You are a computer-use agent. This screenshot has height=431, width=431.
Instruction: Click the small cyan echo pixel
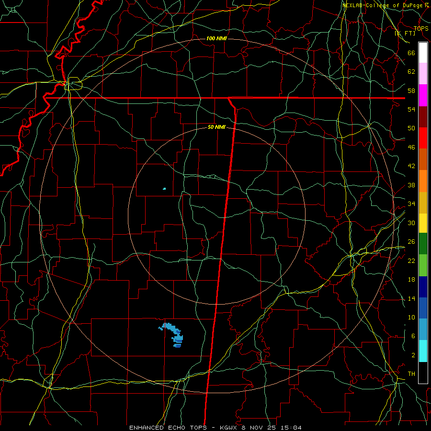[164, 189]
